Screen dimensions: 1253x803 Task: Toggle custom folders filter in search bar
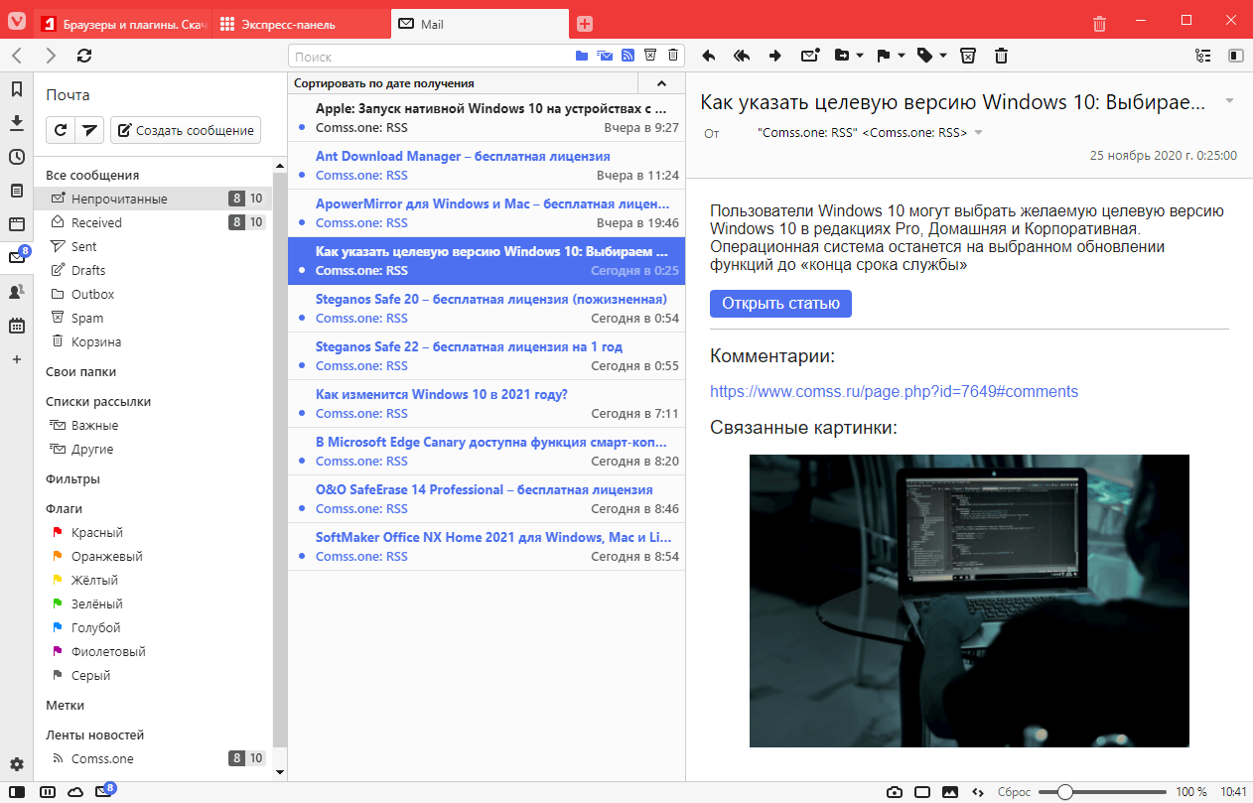point(582,56)
